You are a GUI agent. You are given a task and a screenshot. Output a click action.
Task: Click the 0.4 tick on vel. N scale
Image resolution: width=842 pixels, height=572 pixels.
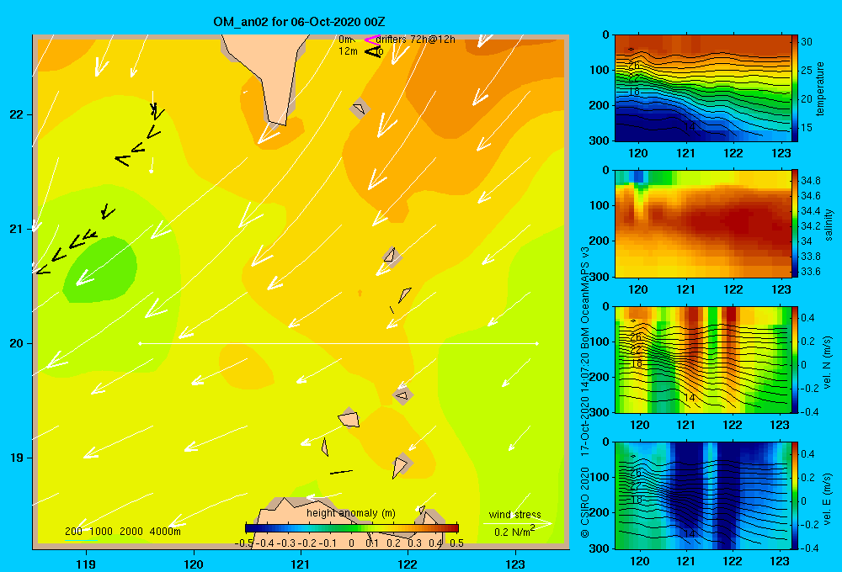(x=808, y=318)
